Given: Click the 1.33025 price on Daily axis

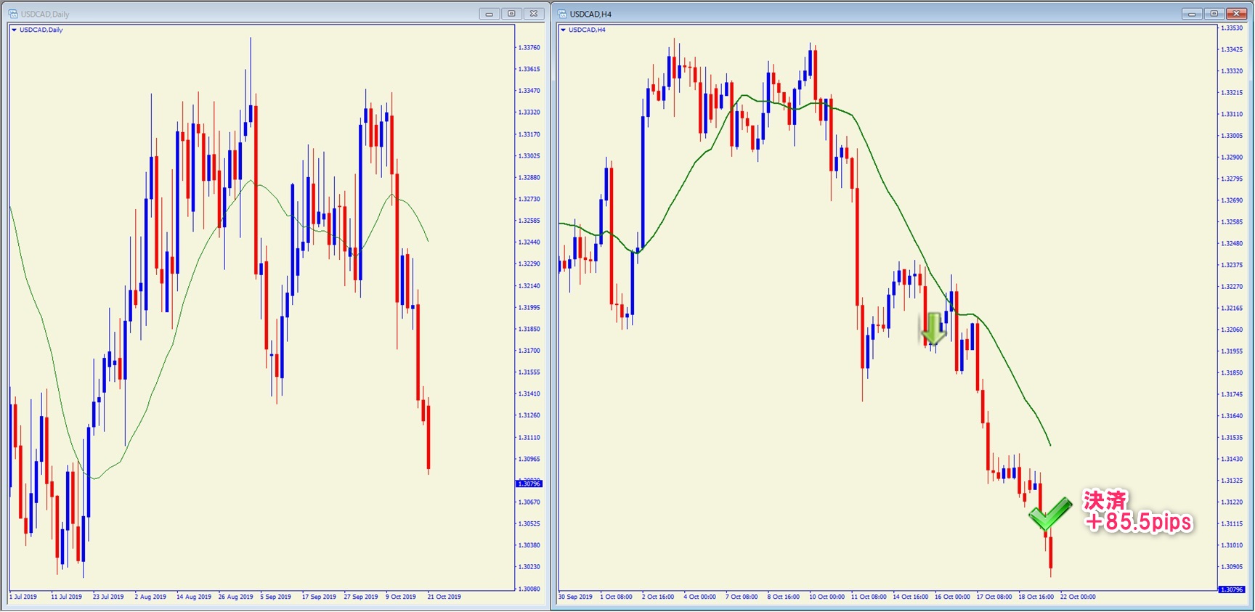Looking at the screenshot, I should (529, 156).
